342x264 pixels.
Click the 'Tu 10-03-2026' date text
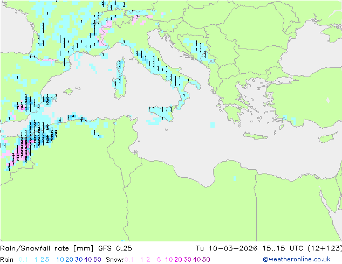pyautogui.click(x=227, y=248)
